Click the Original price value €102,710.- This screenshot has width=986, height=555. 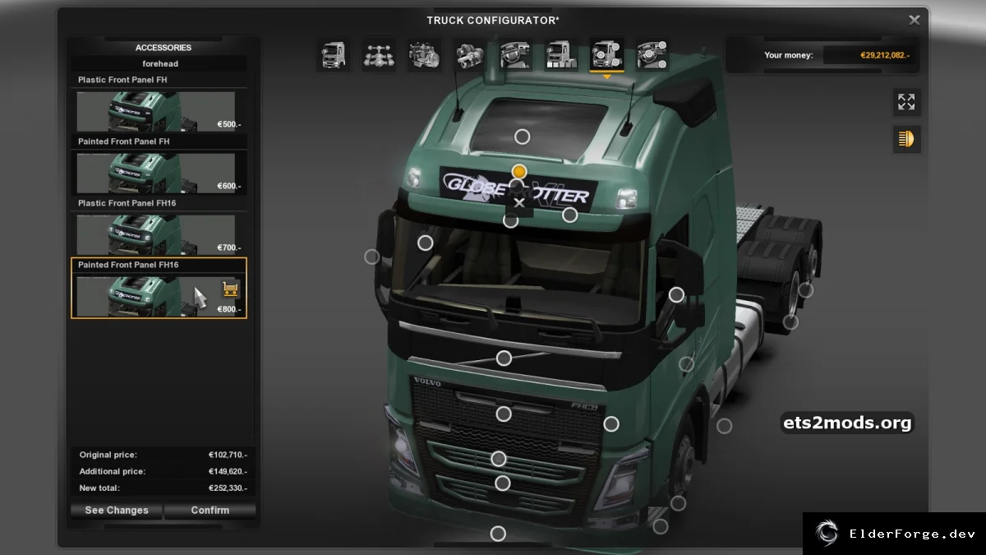228,455
